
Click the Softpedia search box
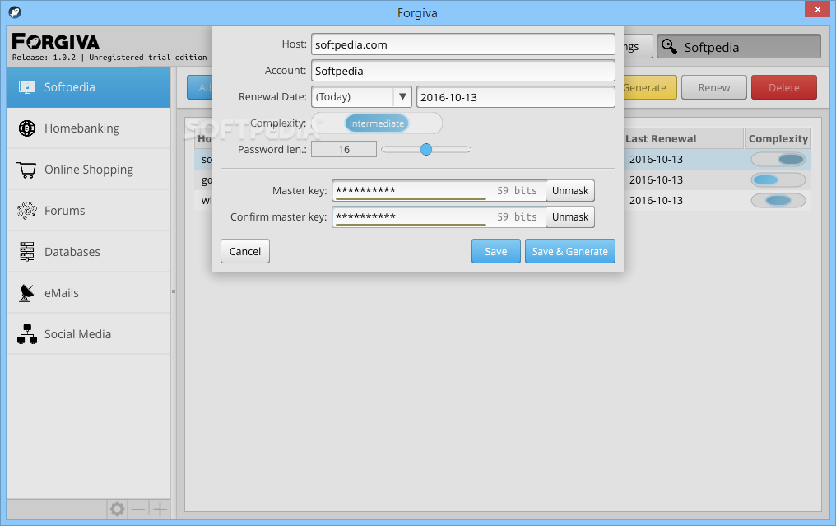(x=739, y=47)
